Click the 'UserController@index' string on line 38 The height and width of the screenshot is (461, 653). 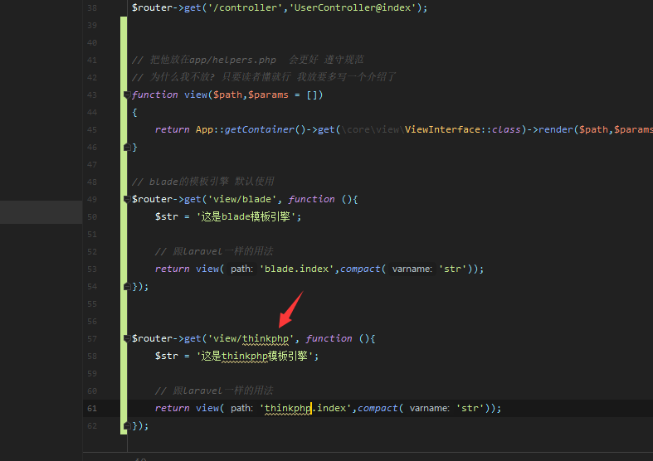[x=353, y=7]
